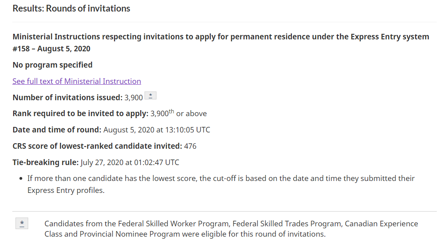
Task: Click the "CRS score of lowest-ranked candidate" label
Action: [97, 146]
